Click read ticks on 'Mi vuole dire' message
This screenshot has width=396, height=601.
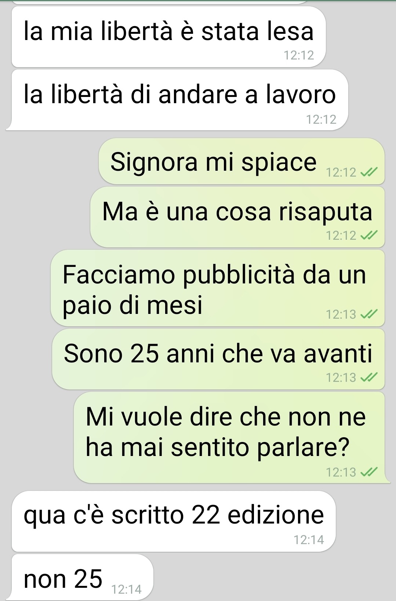point(368,472)
